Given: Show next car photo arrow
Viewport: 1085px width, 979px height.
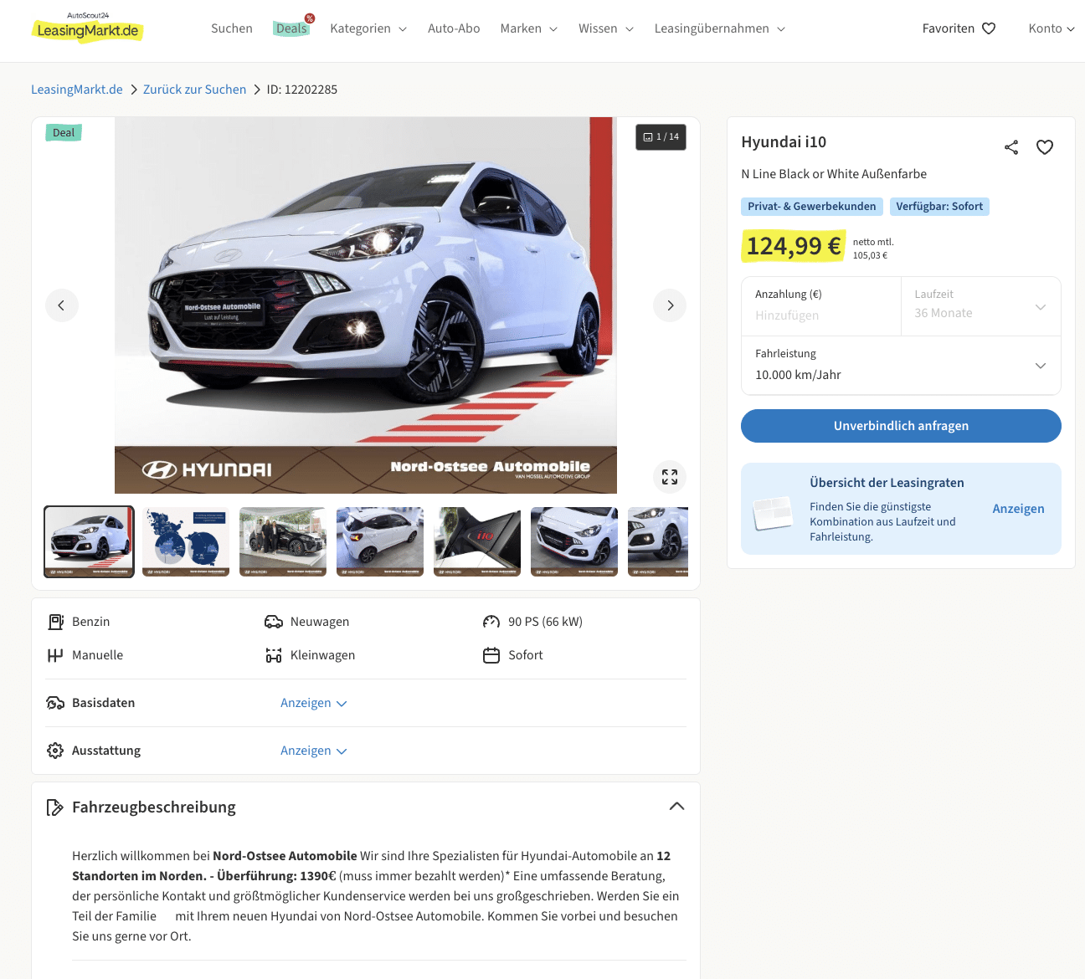Looking at the screenshot, I should (x=670, y=305).
